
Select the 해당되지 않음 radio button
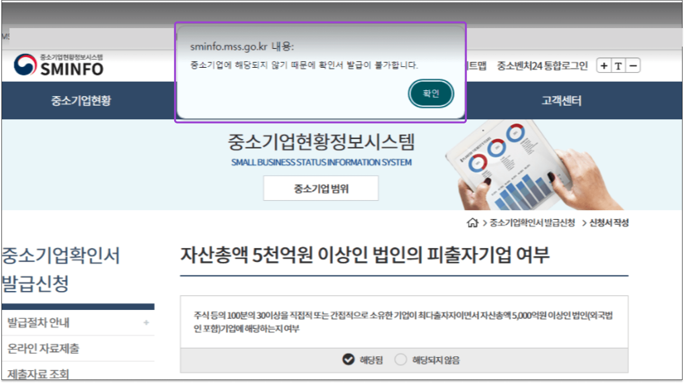pos(401,359)
